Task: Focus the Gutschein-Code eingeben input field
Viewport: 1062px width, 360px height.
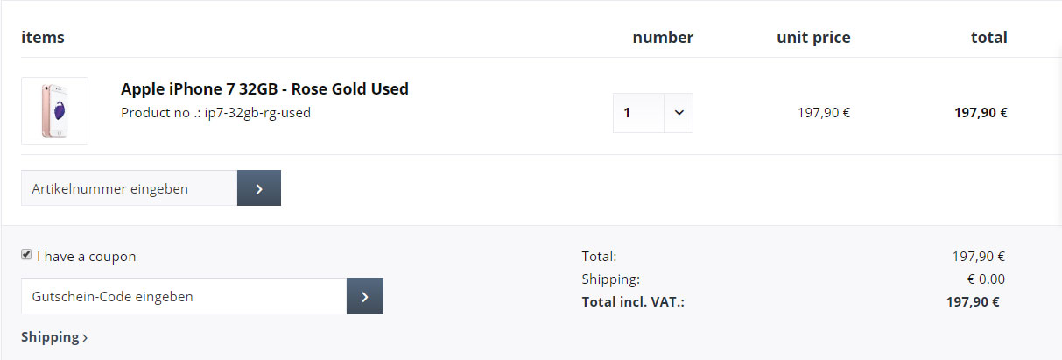Action: (184, 297)
